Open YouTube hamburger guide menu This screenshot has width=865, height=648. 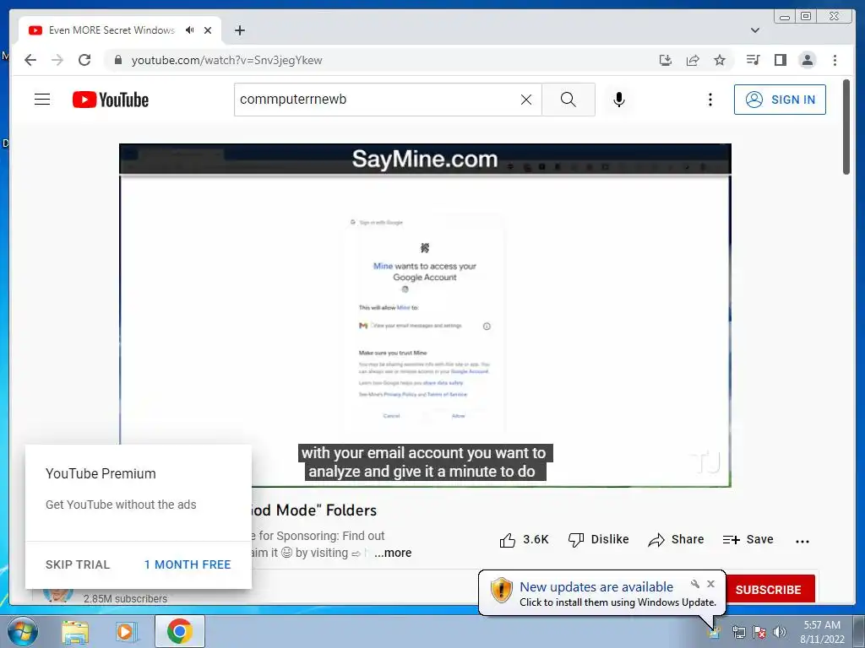(x=42, y=100)
